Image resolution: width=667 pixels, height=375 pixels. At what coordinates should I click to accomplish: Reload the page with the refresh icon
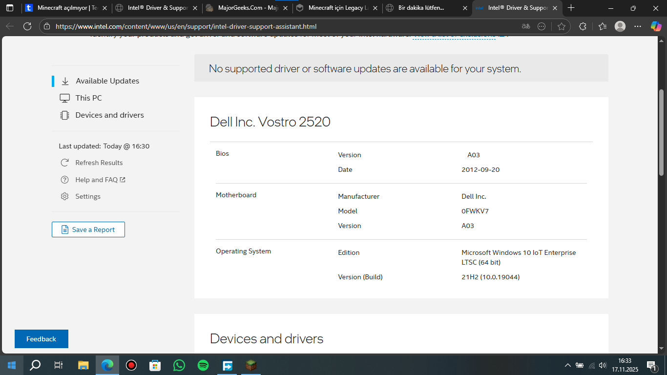pos(27,26)
